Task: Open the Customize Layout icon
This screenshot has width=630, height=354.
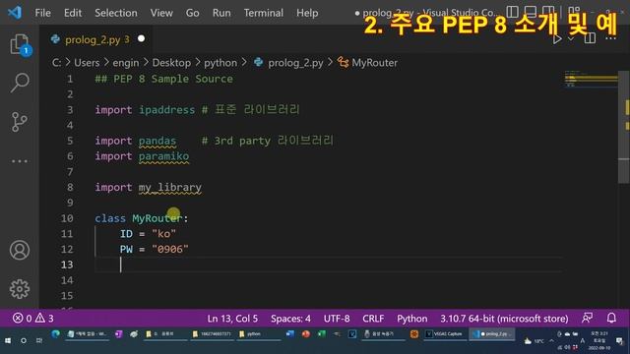Action: [574, 11]
